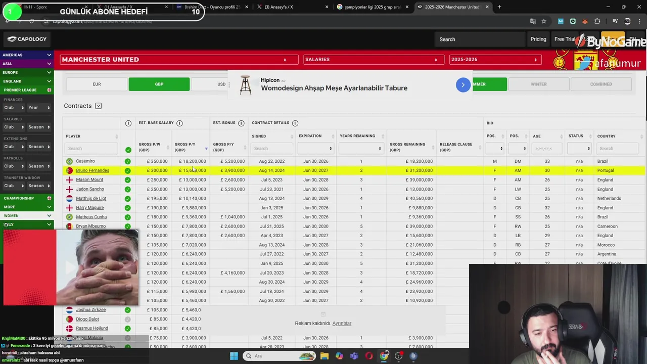Open Salaries Season dropdown in sidebar
The height and width of the screenshot is (364, 647).
click(x=39, y=127)
